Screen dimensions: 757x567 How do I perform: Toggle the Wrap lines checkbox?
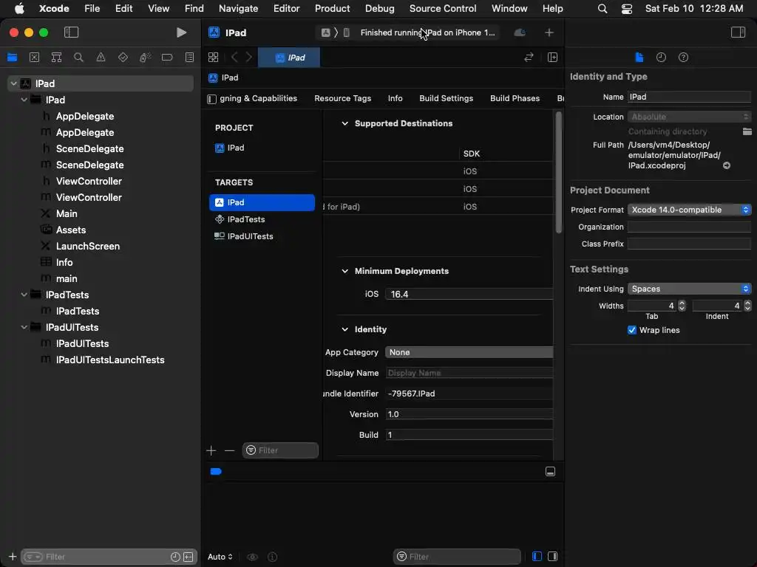coord(631,330)
